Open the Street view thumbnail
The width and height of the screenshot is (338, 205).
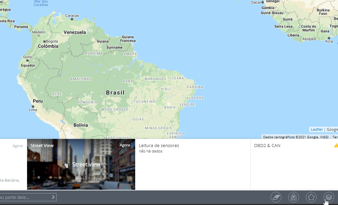[x=81, y=164]
